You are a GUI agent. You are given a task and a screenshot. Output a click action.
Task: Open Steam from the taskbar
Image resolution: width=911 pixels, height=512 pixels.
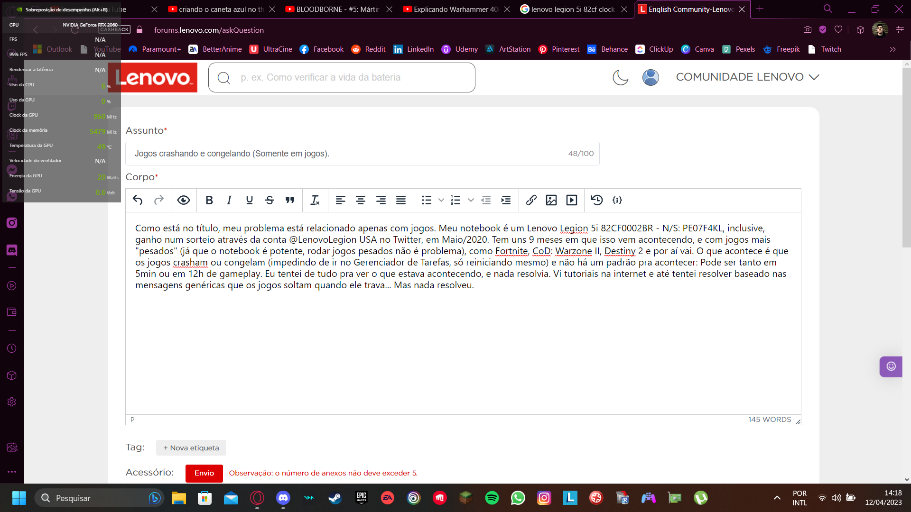tap(335, 498)
